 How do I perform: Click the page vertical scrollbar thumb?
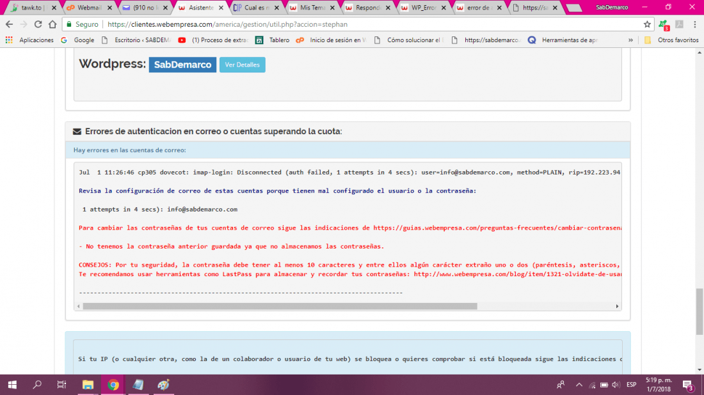click(700, 312)
